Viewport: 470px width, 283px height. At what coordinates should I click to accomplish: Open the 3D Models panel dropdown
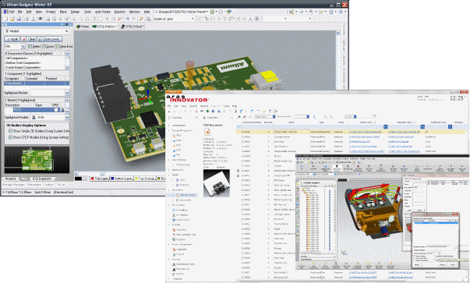[66, 31]
